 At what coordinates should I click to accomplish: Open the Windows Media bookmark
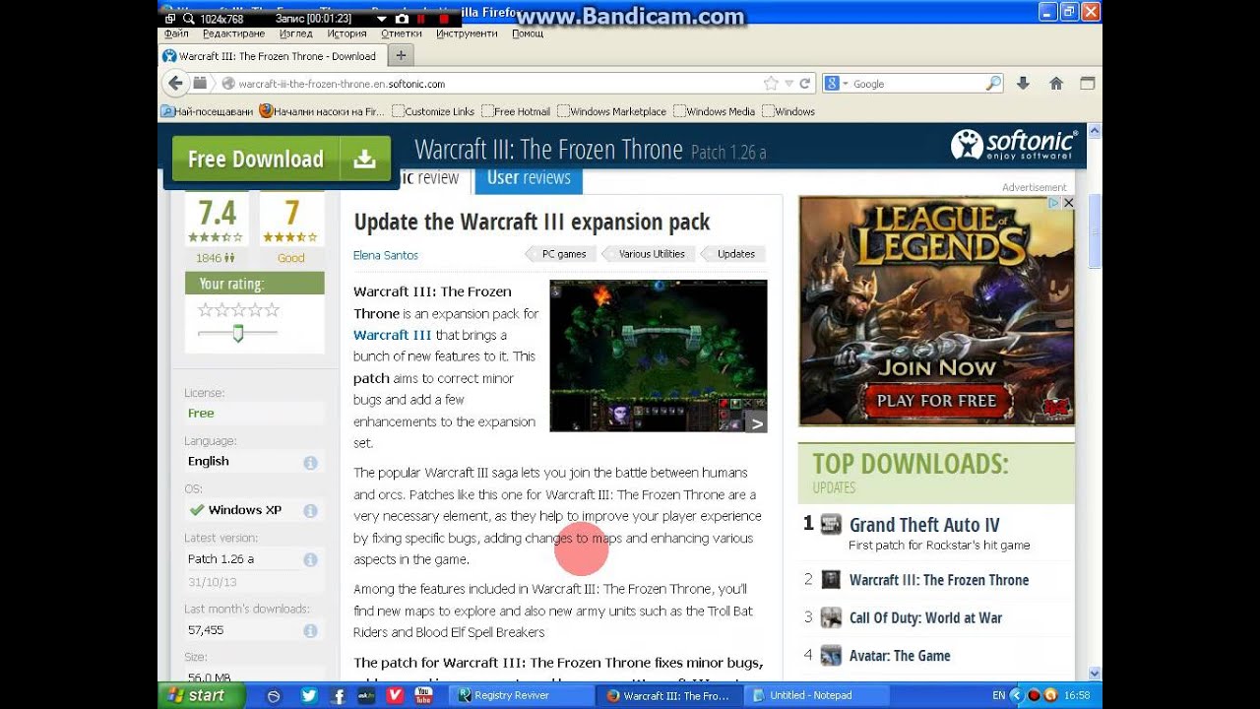(x=715, y=111)
